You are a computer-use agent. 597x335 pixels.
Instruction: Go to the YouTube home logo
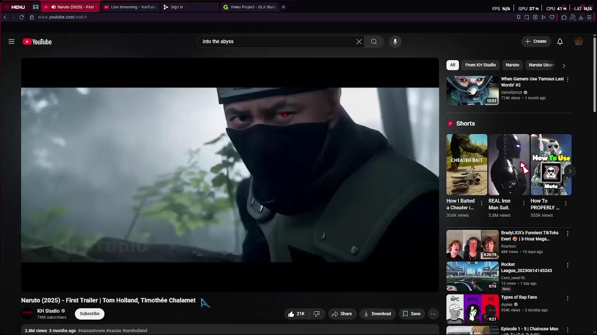click(x=37, y=41)
